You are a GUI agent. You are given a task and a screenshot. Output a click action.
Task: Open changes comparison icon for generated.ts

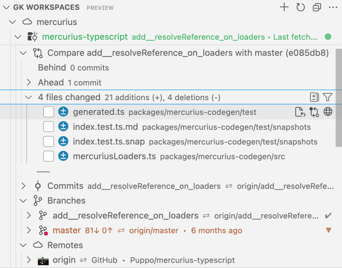pos(314,112)
